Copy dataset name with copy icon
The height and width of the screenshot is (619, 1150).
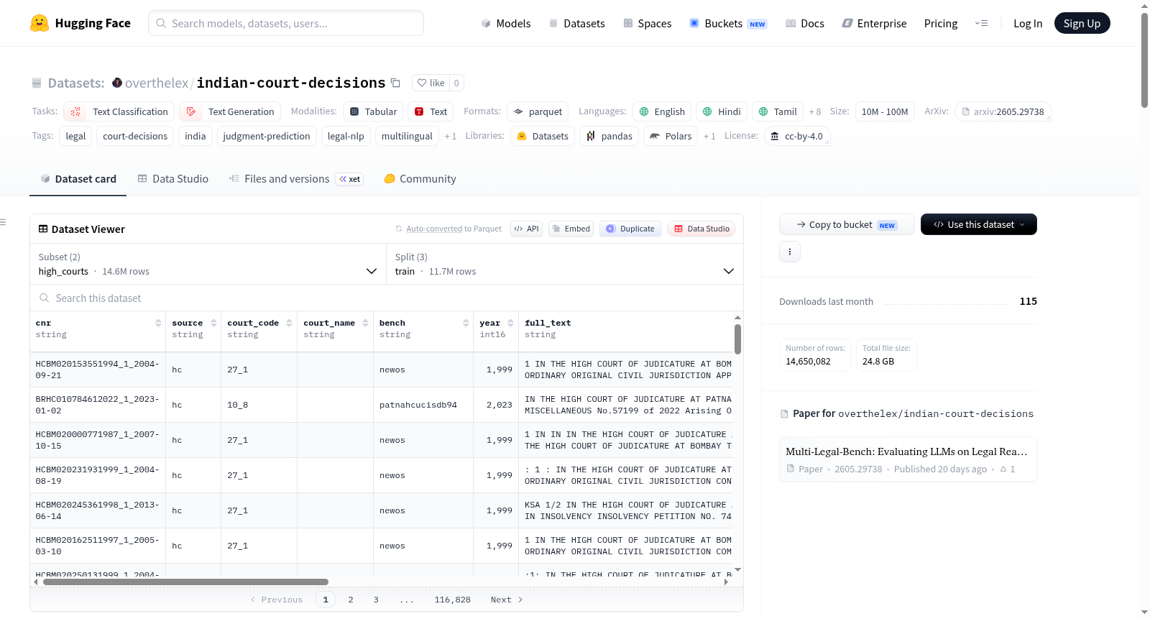pyautogui.click(x=395, y=83)
